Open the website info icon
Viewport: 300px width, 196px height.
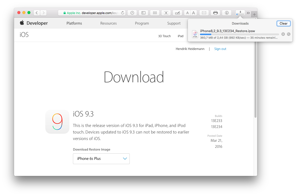click(227, 13)
